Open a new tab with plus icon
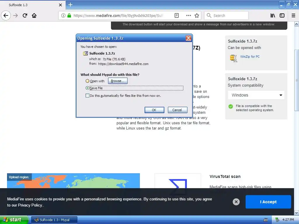The image size is (299, 224). pos(70,5)
